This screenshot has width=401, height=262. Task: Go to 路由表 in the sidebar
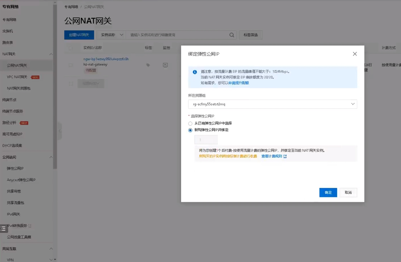pyautogui.click(x=8, y=43)
